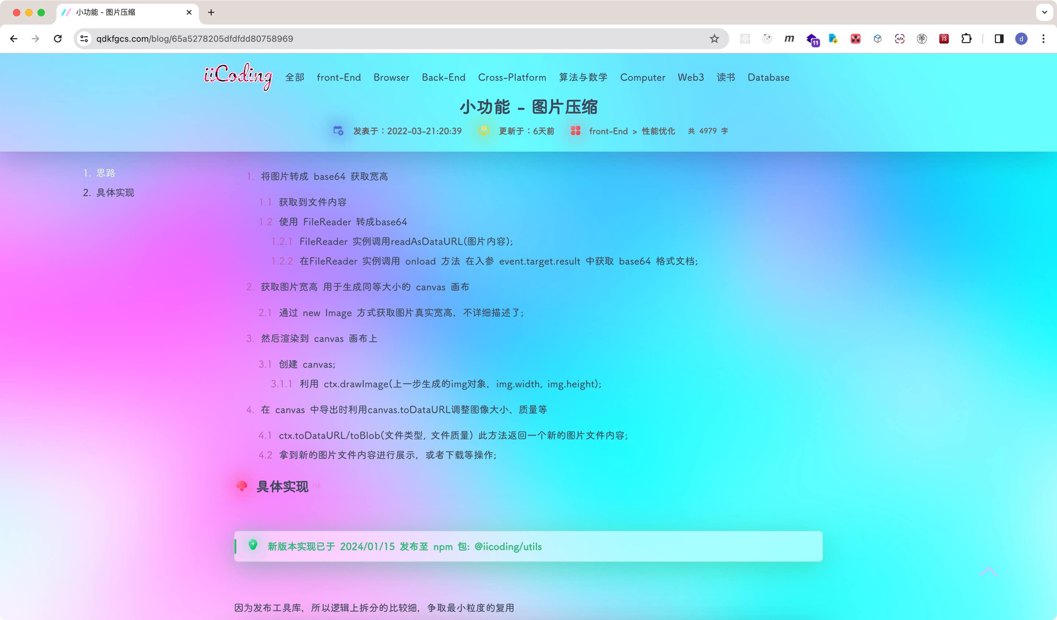Click the red category grid icon

pyautogui.click(x=575, y=130)
